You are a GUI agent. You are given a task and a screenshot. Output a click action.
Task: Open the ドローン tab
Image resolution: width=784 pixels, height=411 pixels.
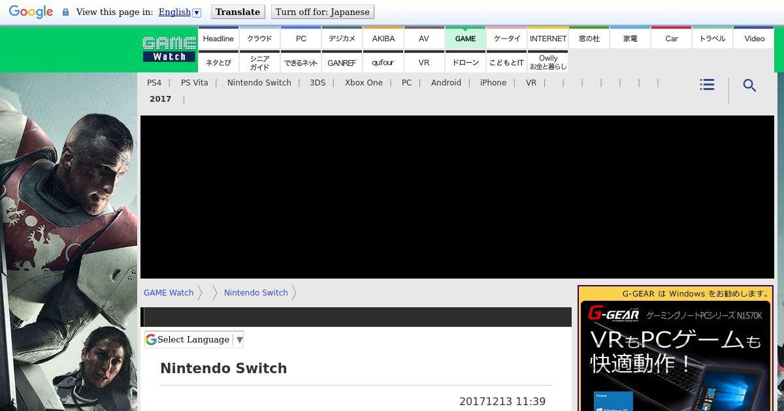coord(465,62)
